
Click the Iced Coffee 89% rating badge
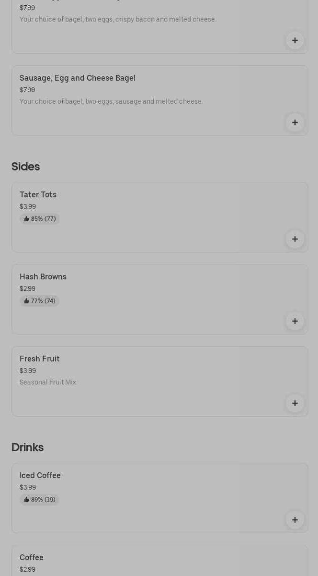[40, 500]
